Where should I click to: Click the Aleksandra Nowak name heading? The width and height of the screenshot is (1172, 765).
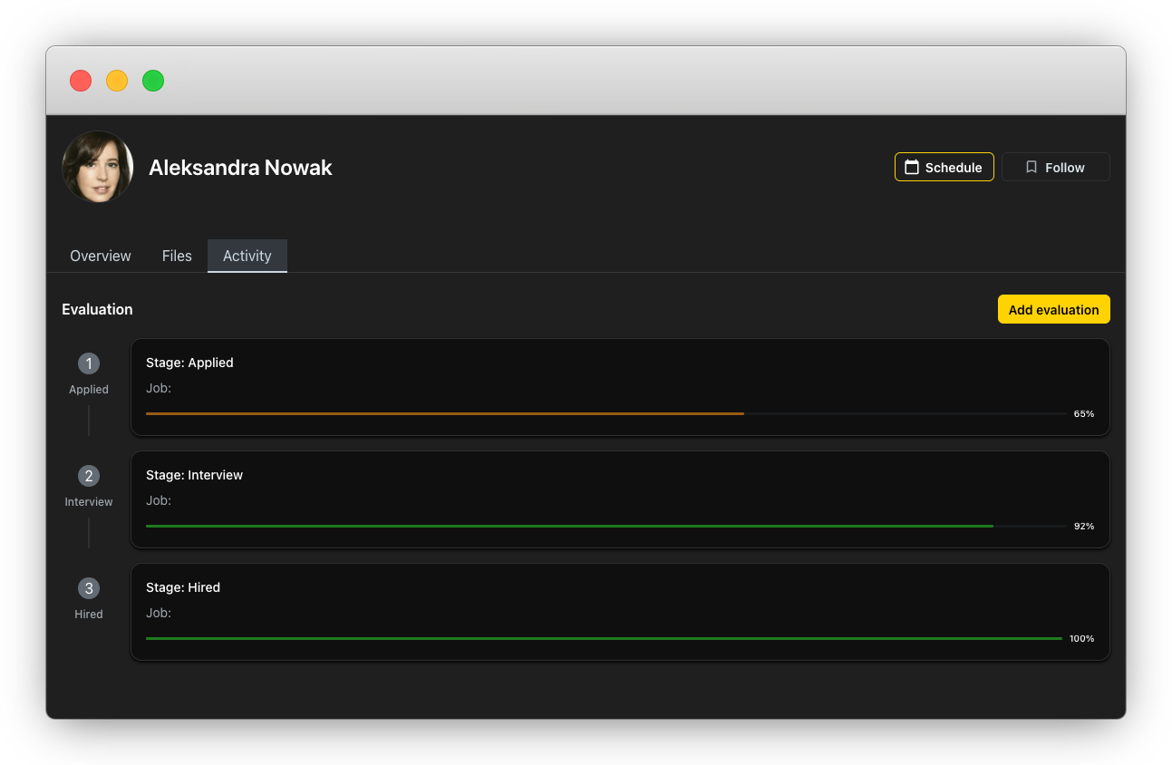[240, 168]
